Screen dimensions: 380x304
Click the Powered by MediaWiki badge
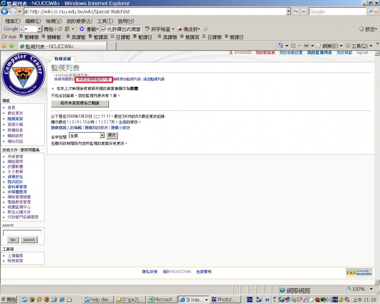point(359,273)
